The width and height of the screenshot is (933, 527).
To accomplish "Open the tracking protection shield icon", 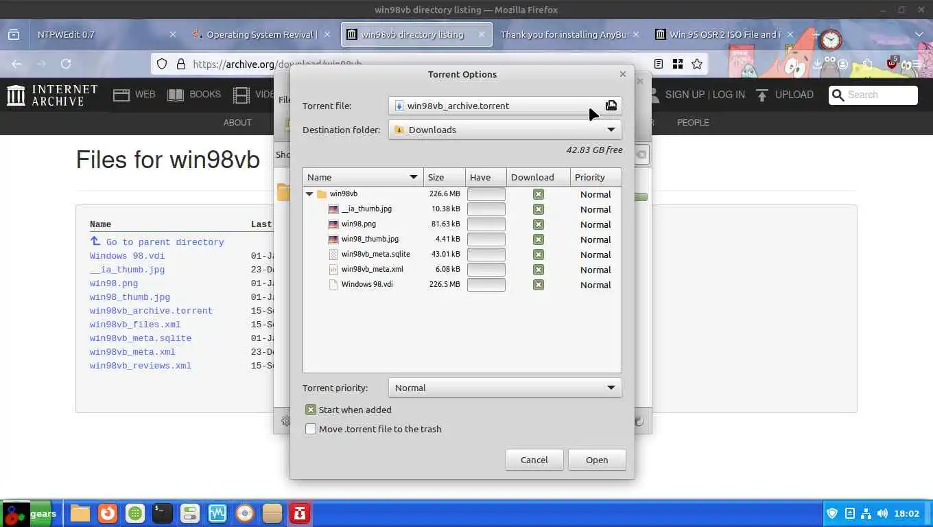I will tap(162, 64).
